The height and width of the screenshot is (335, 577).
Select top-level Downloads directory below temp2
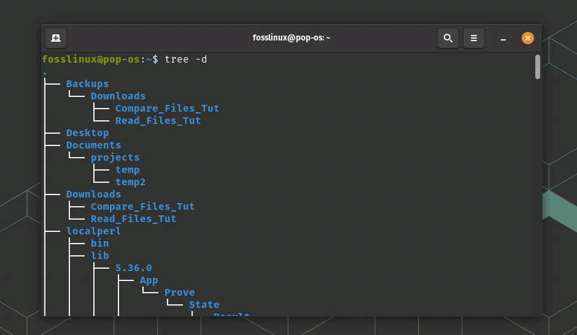tap(93, 194)
